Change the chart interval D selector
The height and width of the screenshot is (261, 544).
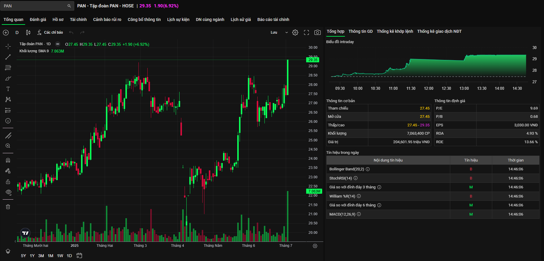(17, 32)
